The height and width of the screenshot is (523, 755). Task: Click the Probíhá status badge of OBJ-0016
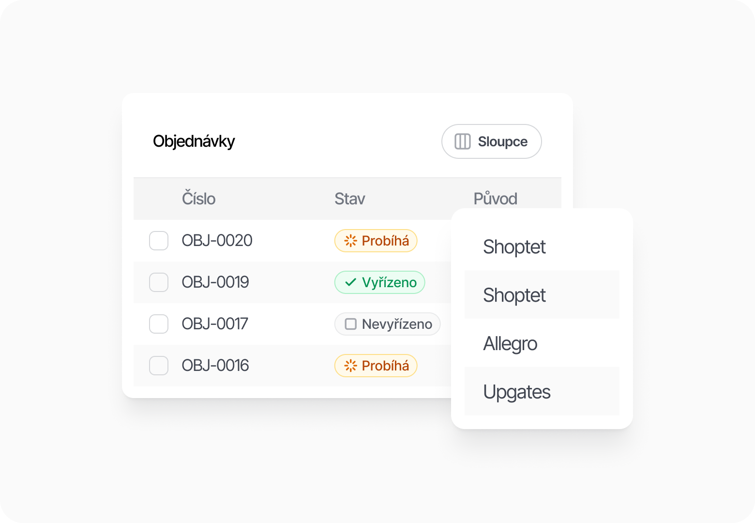pos(376,366)
